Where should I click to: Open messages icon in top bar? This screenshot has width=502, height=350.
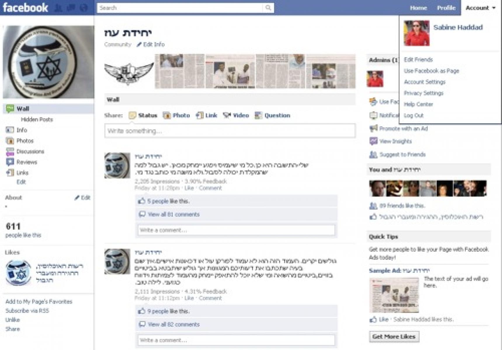pyautogui.click(x=71, y=8)
